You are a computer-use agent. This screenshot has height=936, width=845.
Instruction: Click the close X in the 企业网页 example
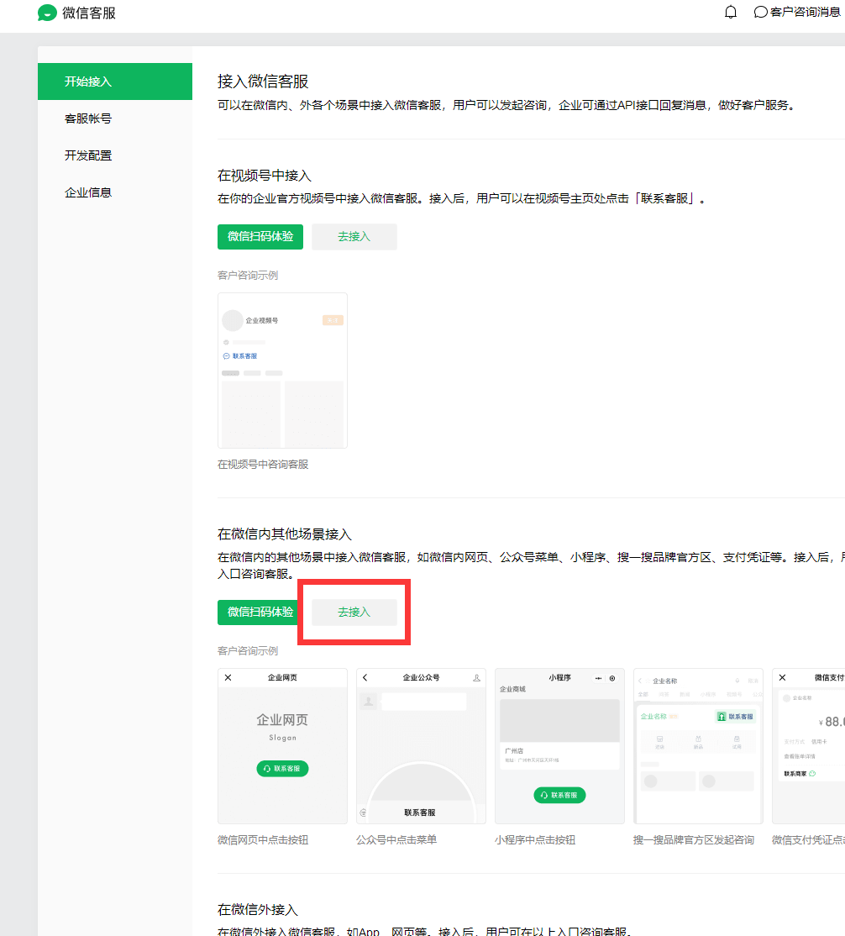[227, 676]
